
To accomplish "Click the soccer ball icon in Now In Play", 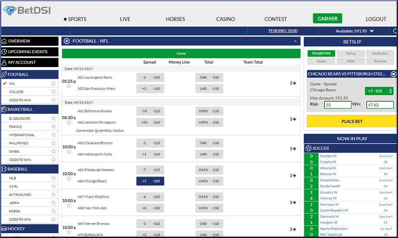I will pos(308,148).
